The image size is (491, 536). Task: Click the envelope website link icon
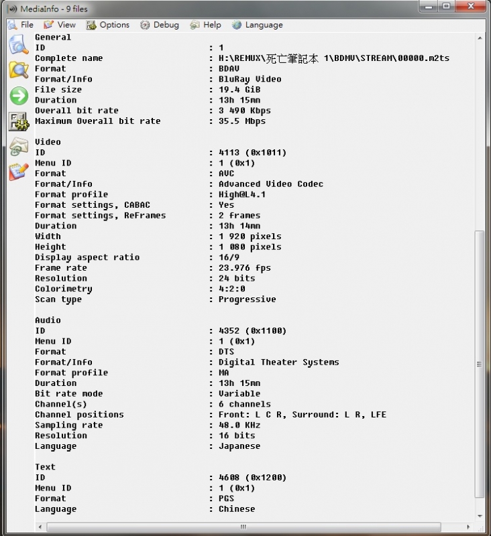[x=17, y=147]
